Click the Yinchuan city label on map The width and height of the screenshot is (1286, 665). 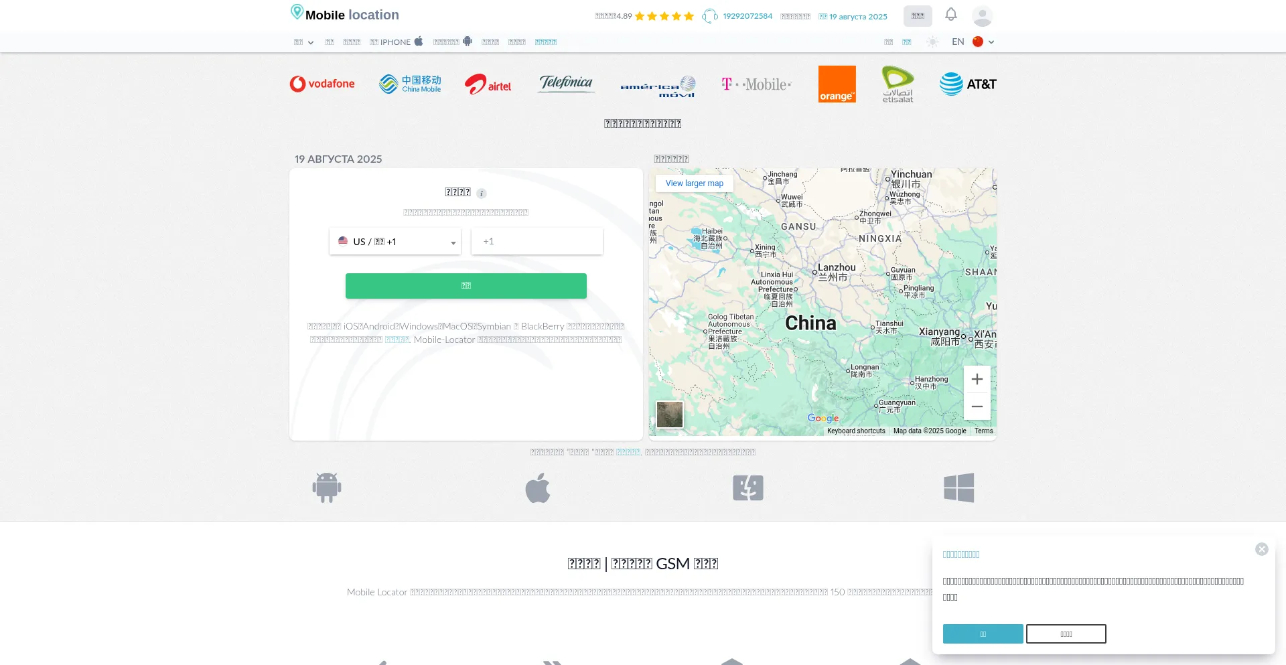click(911, 179)
